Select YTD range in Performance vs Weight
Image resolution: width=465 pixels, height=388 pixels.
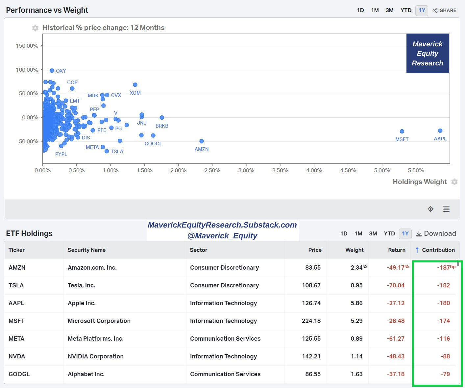coord(406,10)
